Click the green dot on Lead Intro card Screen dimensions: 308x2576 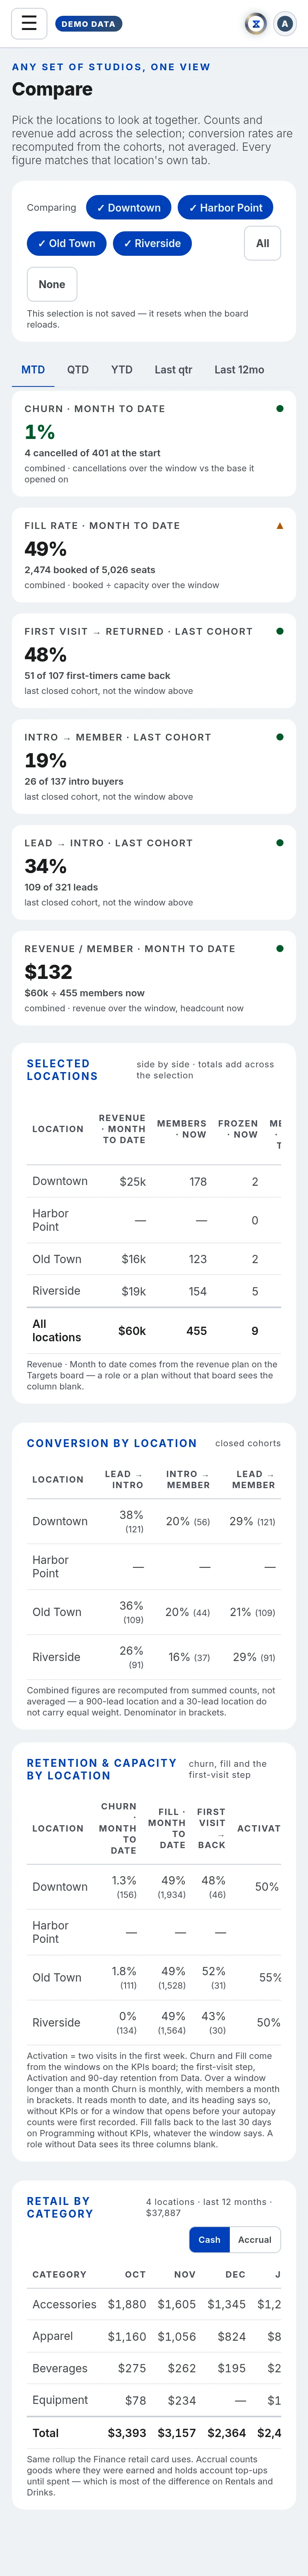[x=279, y=843]
